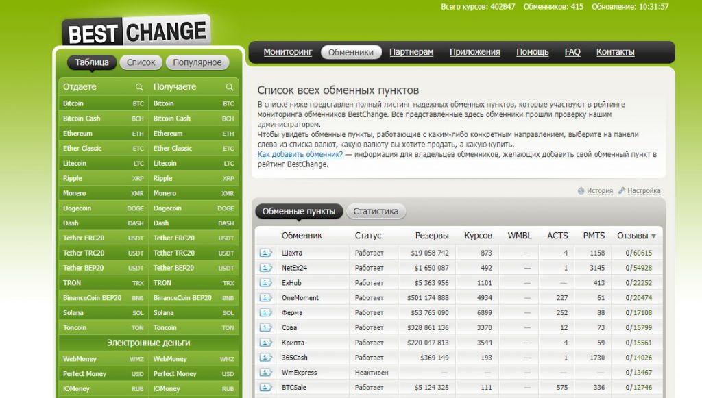Click the BestChange logo
This screenshot has width=702, height=398.
tap(136, 32)
